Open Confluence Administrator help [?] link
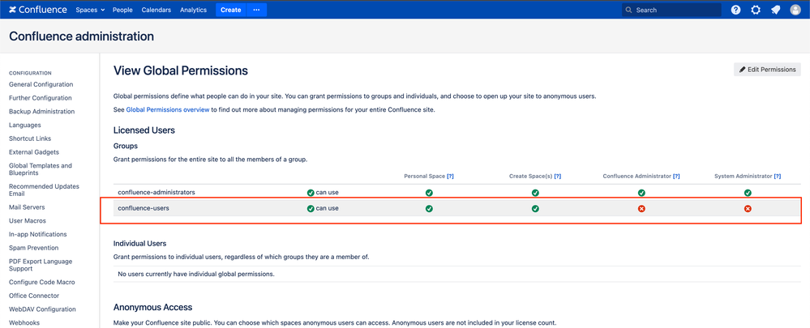The width and height of the screenshot is (810, 328). tap(676, 176)
